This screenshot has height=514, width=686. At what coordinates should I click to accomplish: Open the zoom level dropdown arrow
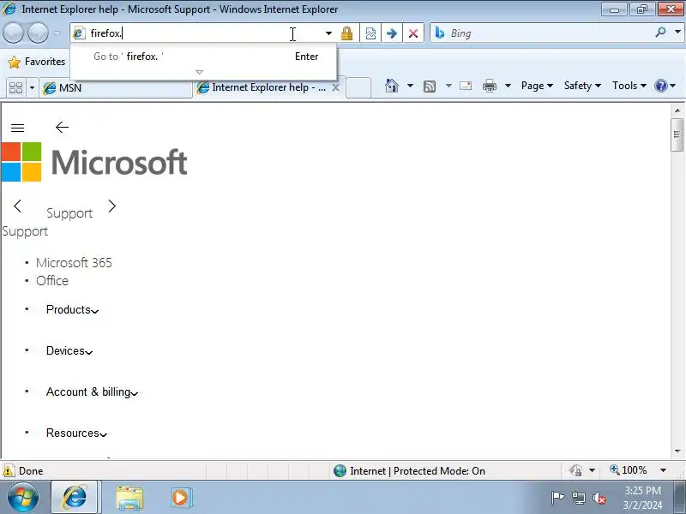click(x=663, y=470)
